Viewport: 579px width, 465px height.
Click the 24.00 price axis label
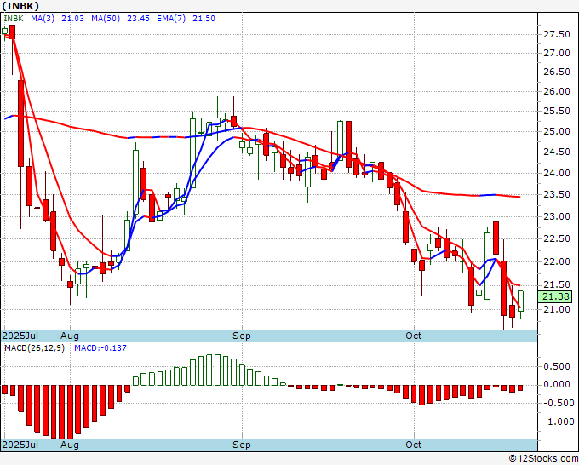(557, 173)
